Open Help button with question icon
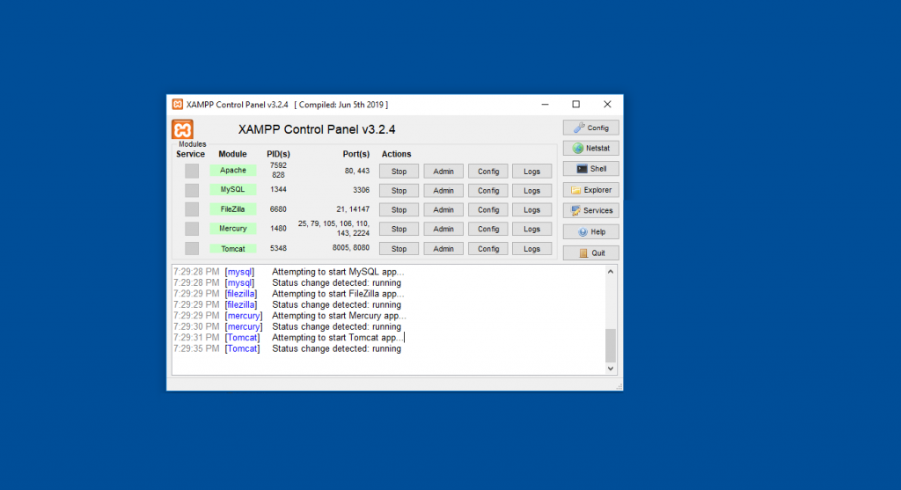 590,232
